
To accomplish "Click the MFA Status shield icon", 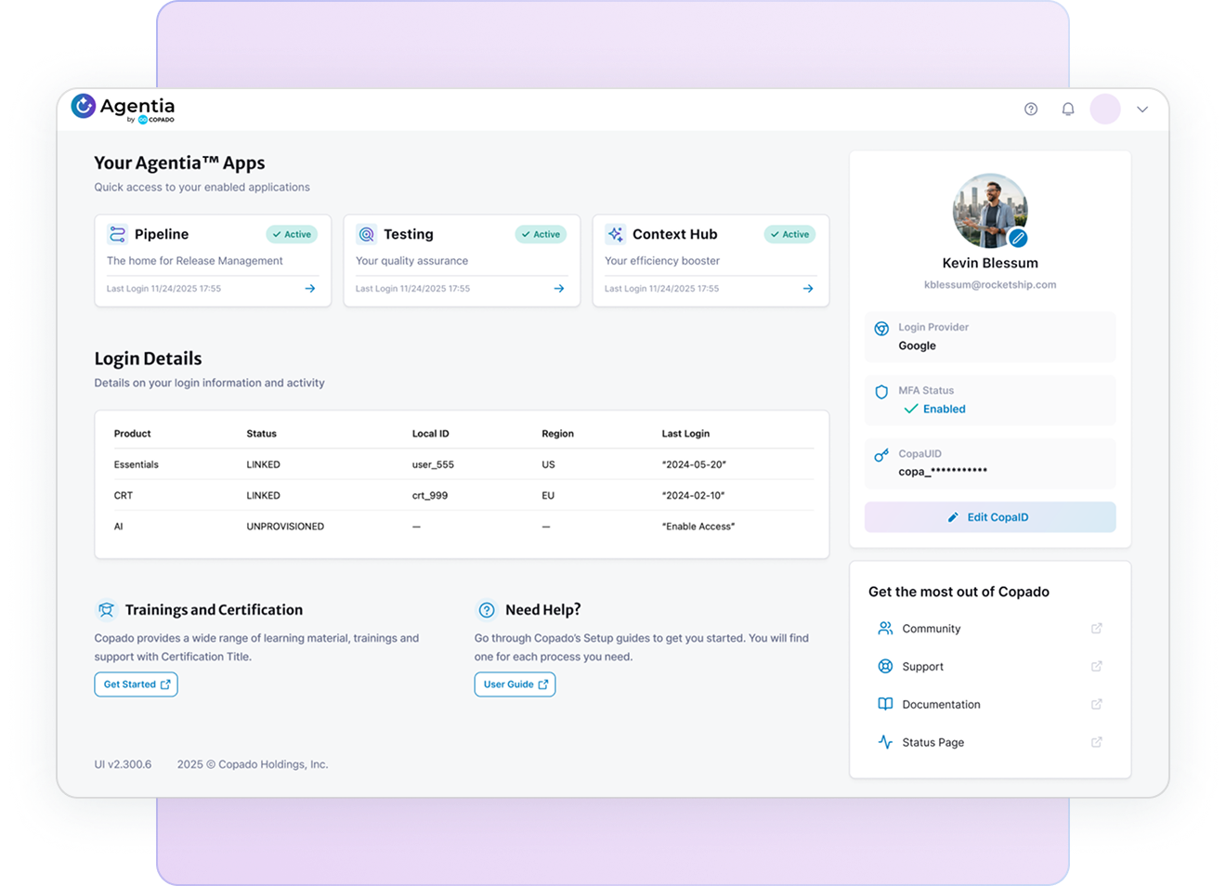I will [x=881, y=392].
